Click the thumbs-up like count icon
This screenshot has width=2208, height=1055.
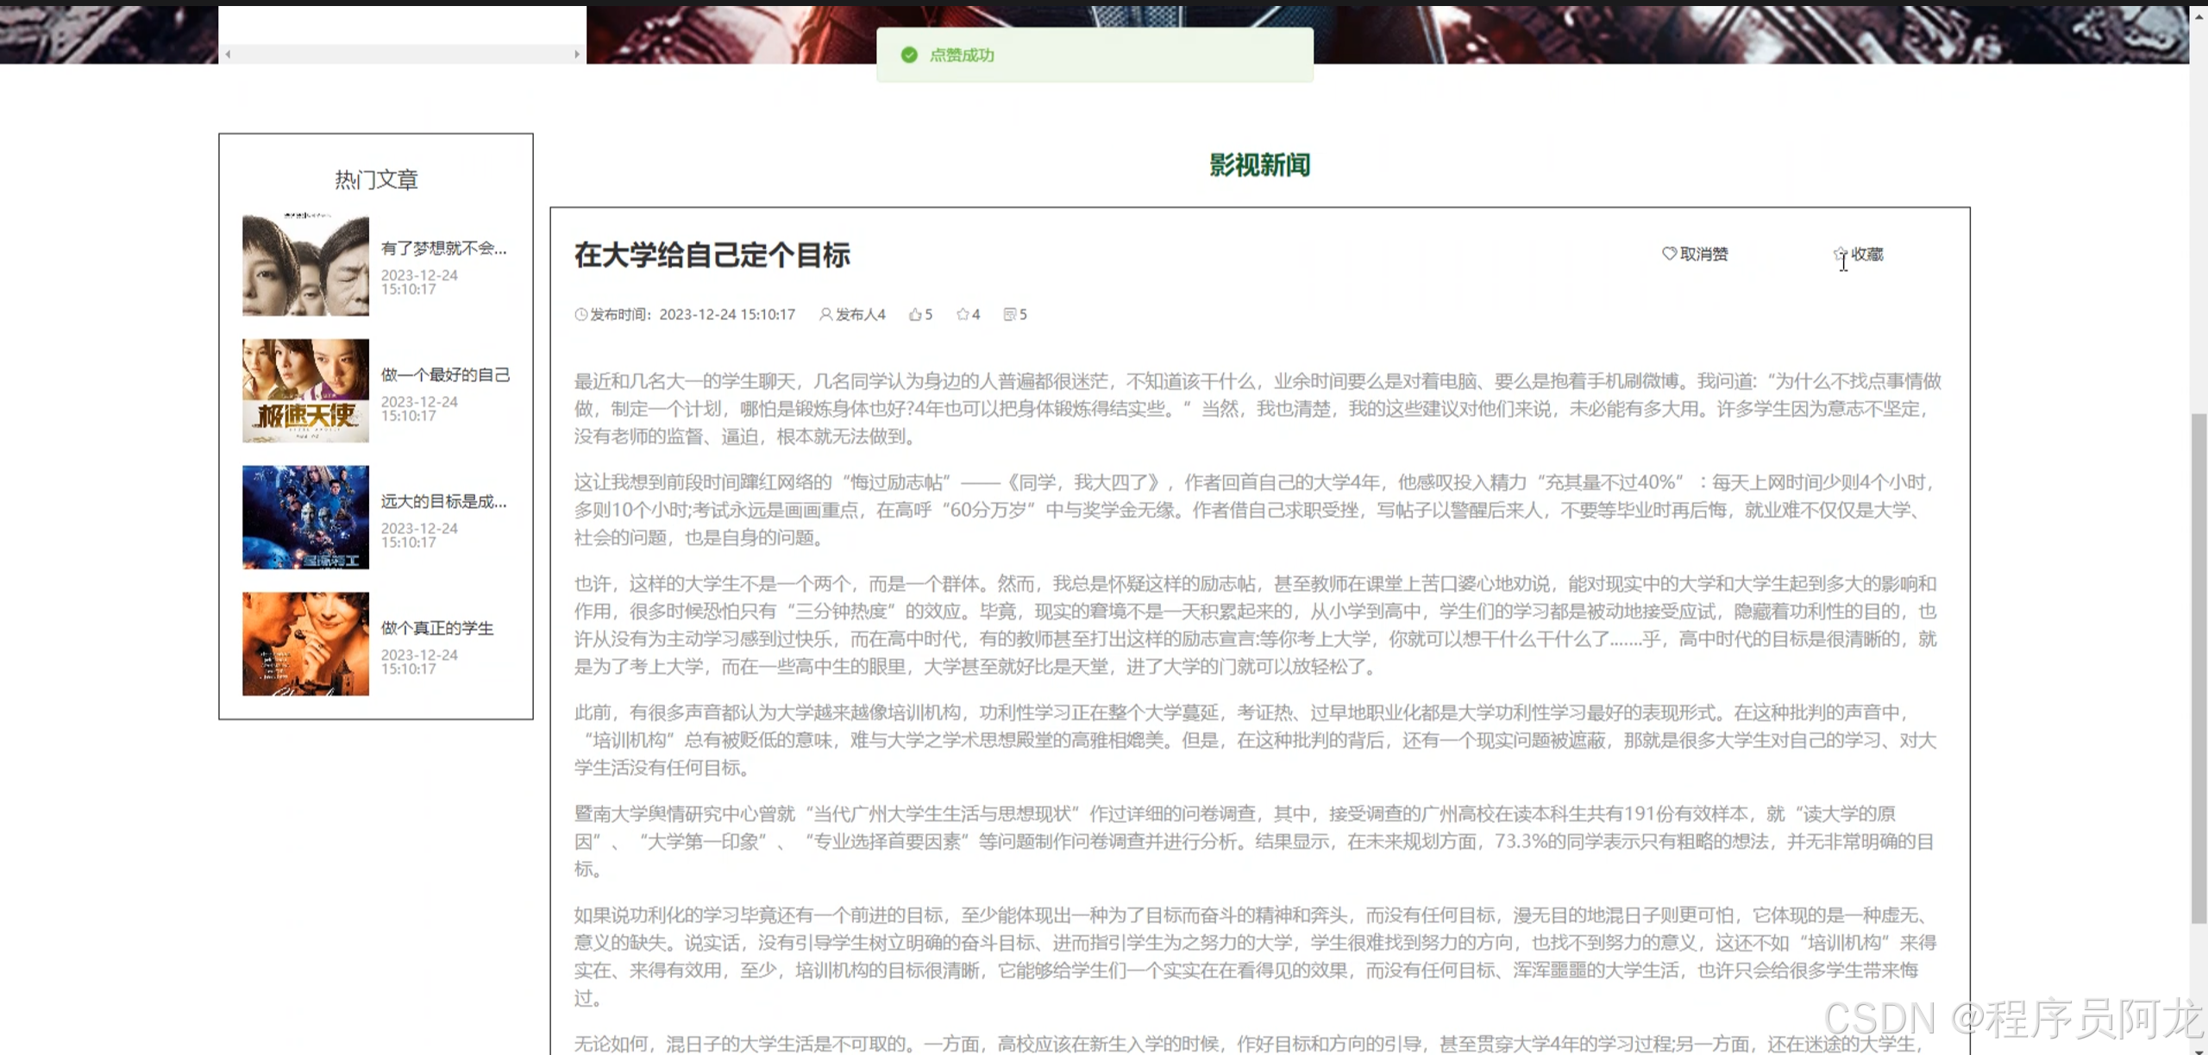coord(914,315)
